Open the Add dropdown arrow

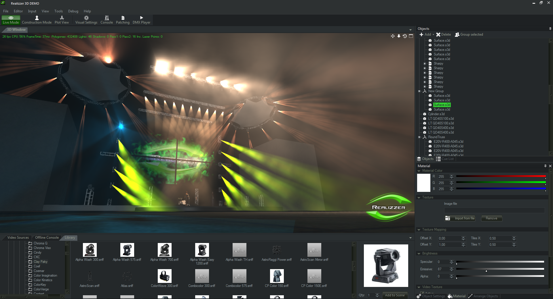pos(433,34)
